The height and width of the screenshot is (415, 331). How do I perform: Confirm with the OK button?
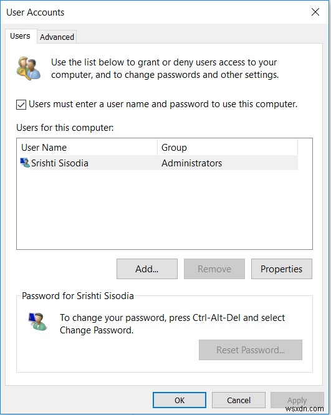(180, 400)
